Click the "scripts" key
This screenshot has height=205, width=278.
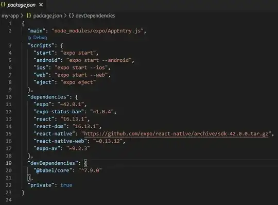41,45
